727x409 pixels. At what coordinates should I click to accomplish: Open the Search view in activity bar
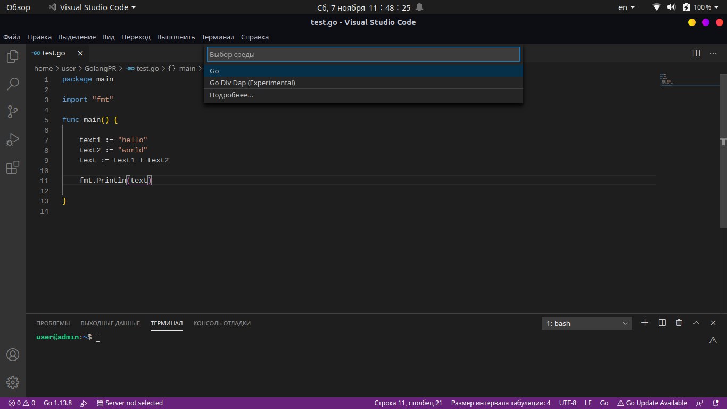click(13, 84)
